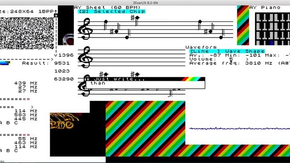Click the Volume value 5 in Waveform
Viewport: 290px width, 163px height.
pyautogui.click(x=231, y=59)
